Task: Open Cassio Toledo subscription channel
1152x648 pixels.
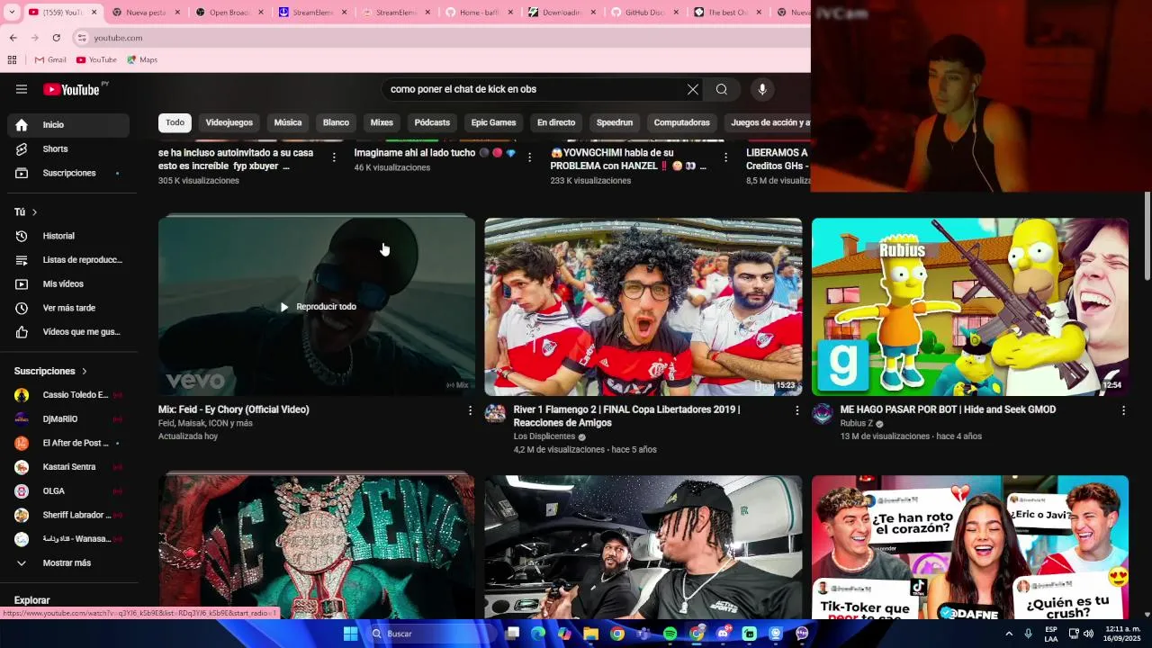Action: click(68, 395)
